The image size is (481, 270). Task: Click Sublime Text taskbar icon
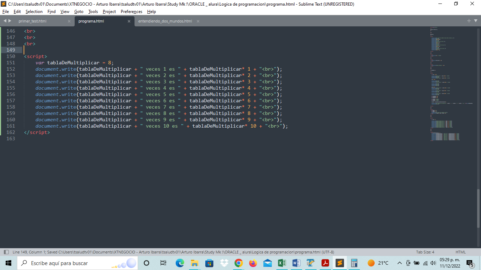click(x=339, y=263)
